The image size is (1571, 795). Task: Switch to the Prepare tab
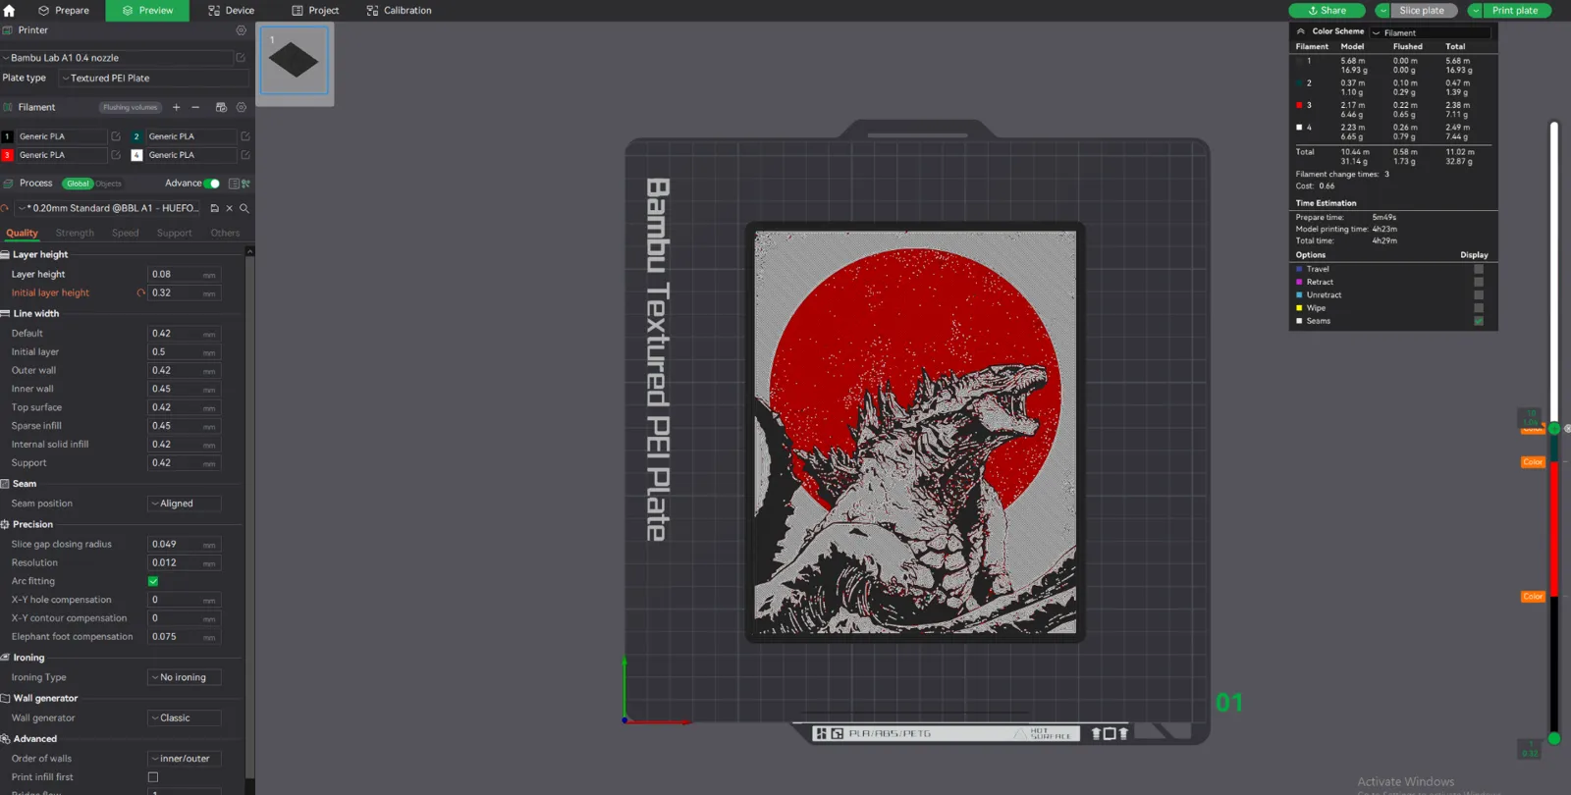64,11
